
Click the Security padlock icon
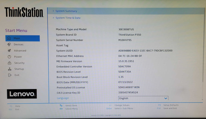coord(10,63)
